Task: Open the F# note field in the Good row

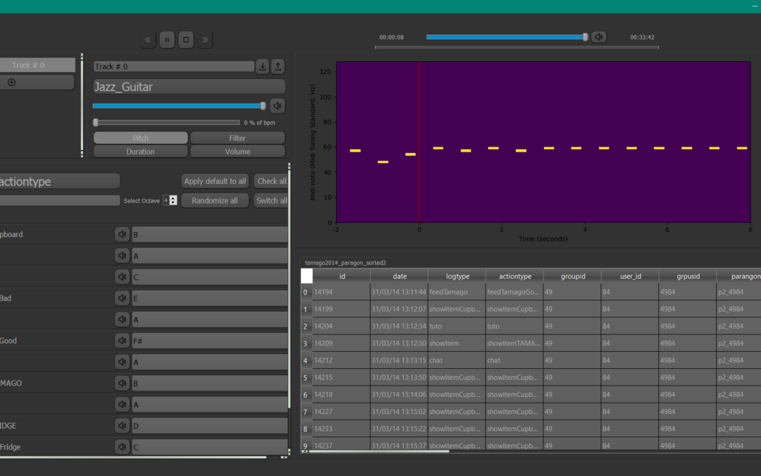Action: [210, 341]
